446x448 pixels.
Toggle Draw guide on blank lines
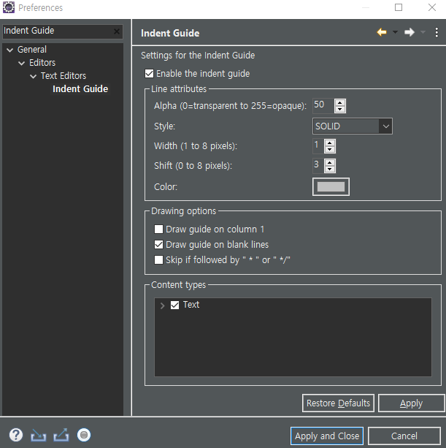(x=158, y=245)
